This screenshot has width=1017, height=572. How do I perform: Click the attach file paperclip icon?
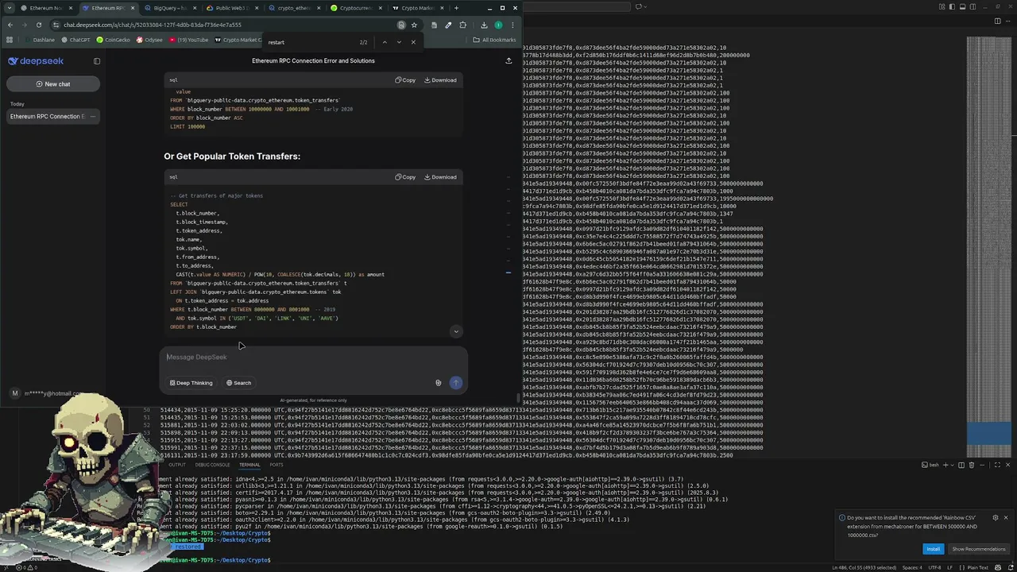click(x=438, y=383)
